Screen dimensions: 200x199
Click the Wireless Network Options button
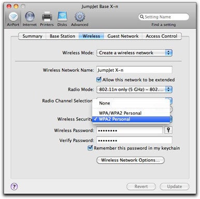(x=131, y=160)
